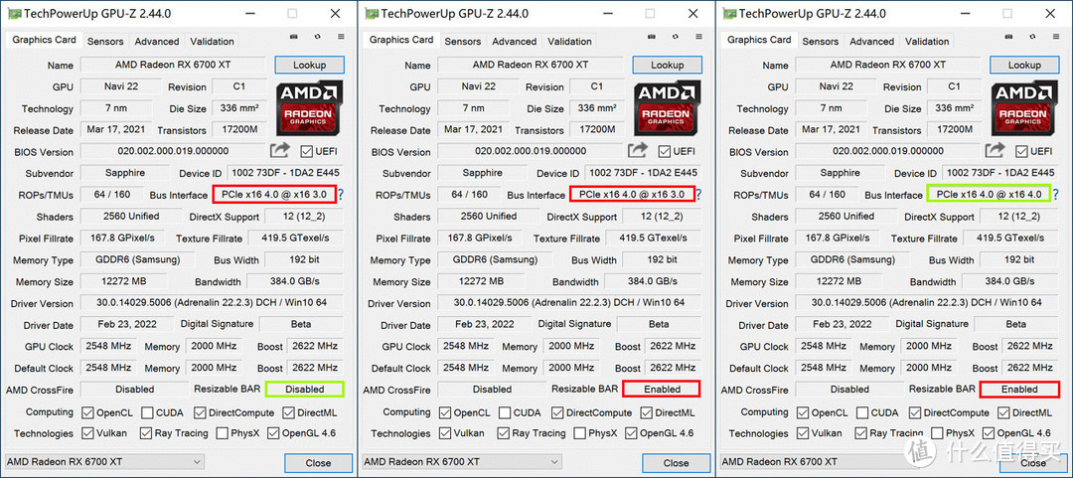Toggle the PhysX checkbox in middle GPU-Z window
The image size is (1073, 478).
tap(579, 433)
